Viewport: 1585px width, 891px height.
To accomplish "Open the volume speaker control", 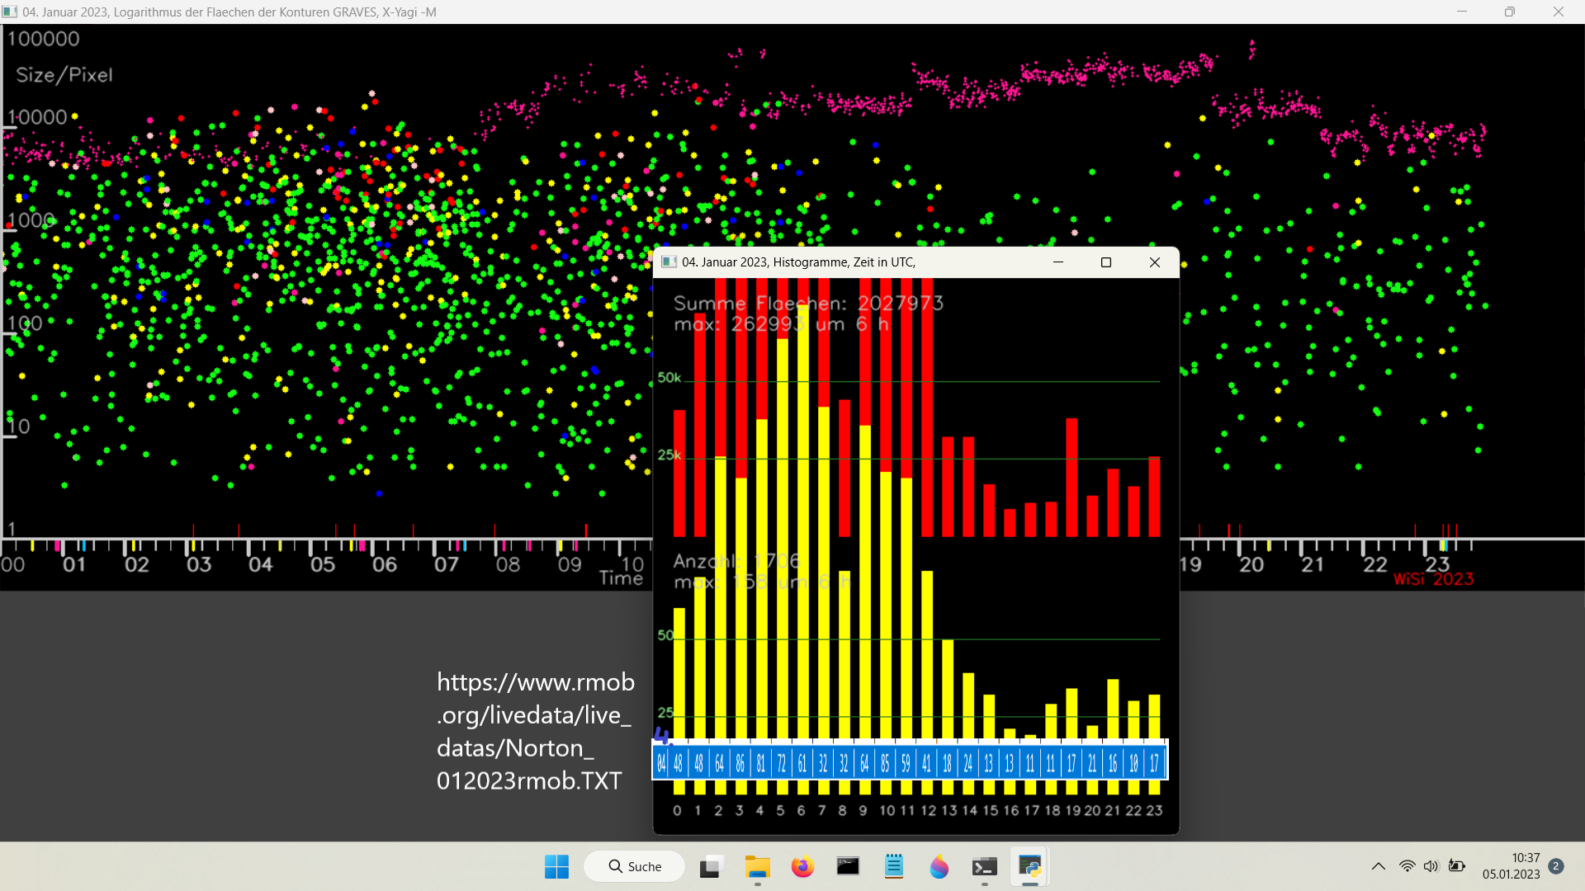I will click(x=1431, y=866).
